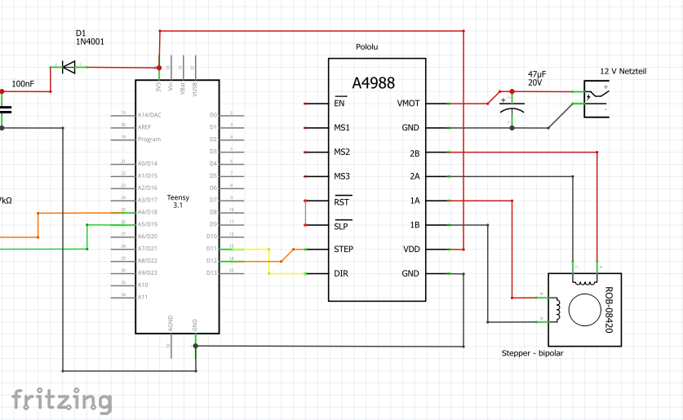Click the Teensy Program pin label
The height and width of the screenshot is (420, 683).
pos(149,139)
